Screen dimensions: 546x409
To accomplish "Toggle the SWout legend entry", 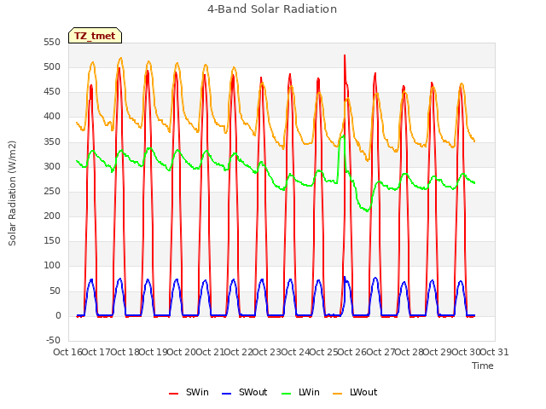I will click(x=245, y=392).
